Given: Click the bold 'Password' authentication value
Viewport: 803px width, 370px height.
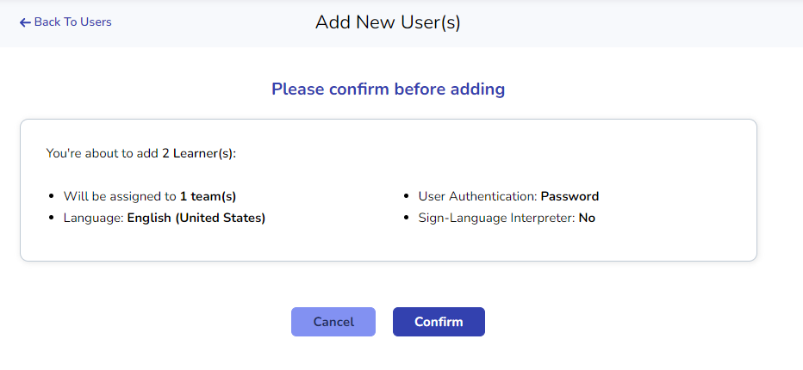Looking at the screenshot, I should pos(570,196).
